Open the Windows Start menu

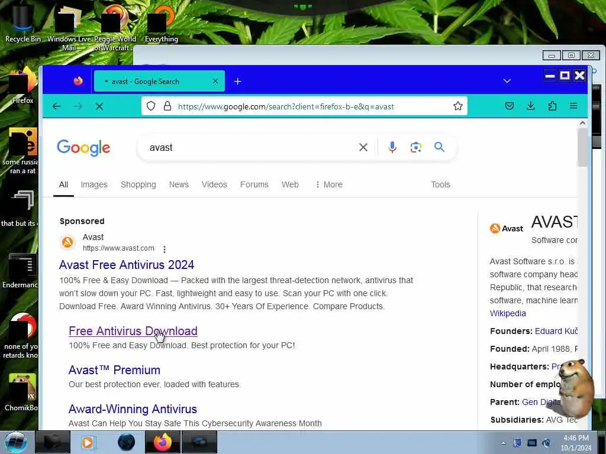point(15,442)
